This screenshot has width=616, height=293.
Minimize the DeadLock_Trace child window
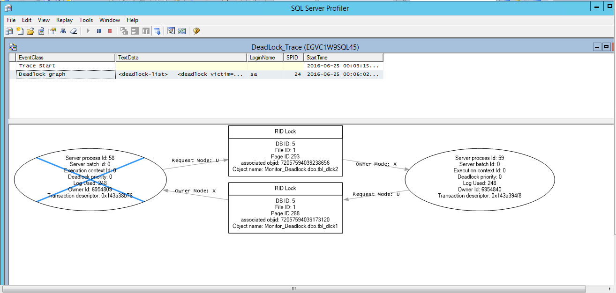(x=597, y=47)
